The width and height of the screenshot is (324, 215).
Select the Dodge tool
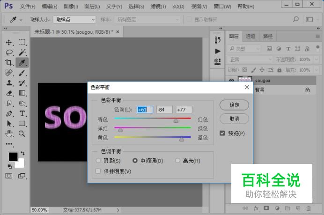(x=22, y=103)
